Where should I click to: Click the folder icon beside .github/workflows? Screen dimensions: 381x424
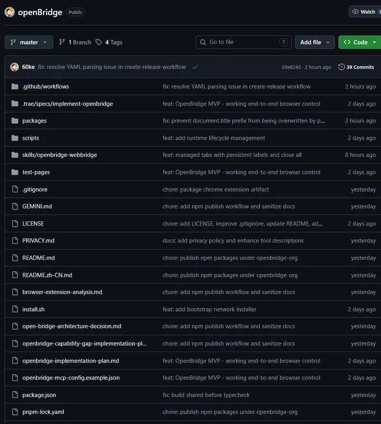point(15,87)
